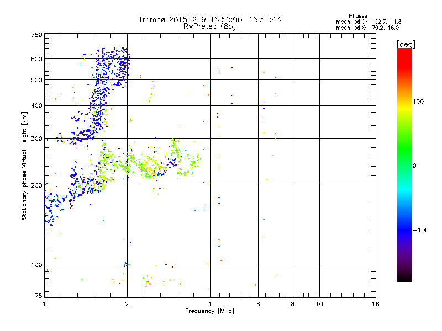The height and width of the screenshot is (331, 442).
Task: Click the blue echo cluster near 100 km at 2 MHz
Action: click(125, 264)
